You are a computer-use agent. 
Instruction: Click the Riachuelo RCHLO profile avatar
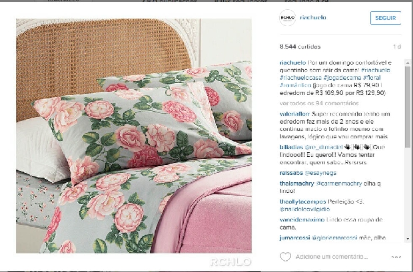[287, 18]
